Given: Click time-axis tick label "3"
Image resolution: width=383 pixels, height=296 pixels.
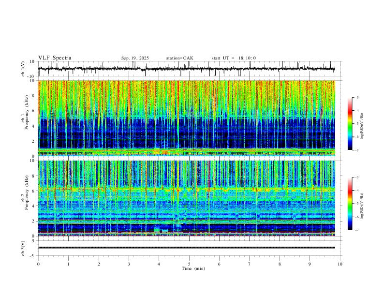Looking at the screenshot, I should (x=129, y=264).
